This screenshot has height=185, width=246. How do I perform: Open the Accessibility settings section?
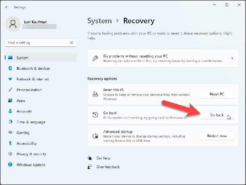coord(27,143)
